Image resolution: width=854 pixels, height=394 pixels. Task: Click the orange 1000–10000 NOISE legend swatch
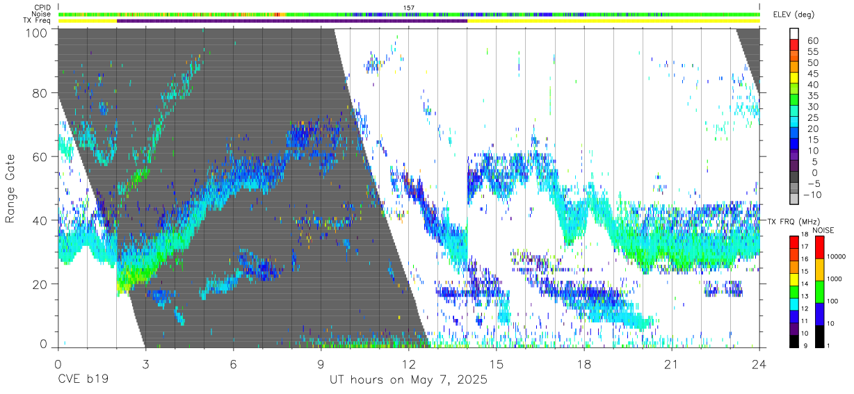coord(819,270)
